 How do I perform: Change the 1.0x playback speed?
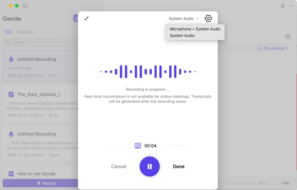pyautogui.click(x=286, y=183)
